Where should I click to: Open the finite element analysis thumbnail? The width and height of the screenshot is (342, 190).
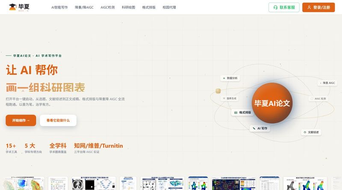tap(305, 183)
